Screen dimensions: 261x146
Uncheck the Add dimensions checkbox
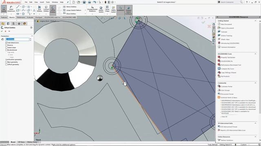[7, 43]
